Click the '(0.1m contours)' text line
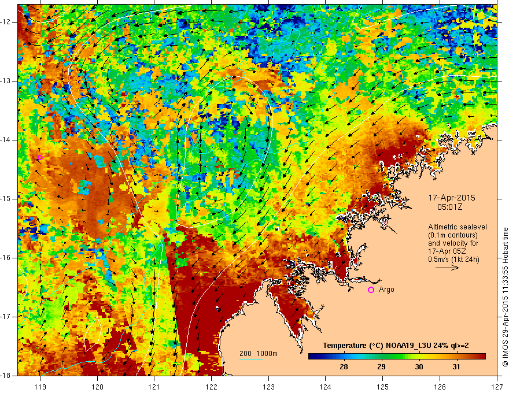The height and width of the screenshot is (393, 509). tap(453, 235)
